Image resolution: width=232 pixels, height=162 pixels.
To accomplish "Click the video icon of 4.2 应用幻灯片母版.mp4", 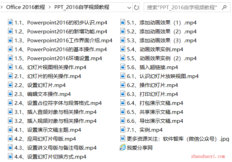I will click(10, 139).
